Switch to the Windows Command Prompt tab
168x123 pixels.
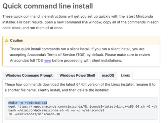pos(29,76)
